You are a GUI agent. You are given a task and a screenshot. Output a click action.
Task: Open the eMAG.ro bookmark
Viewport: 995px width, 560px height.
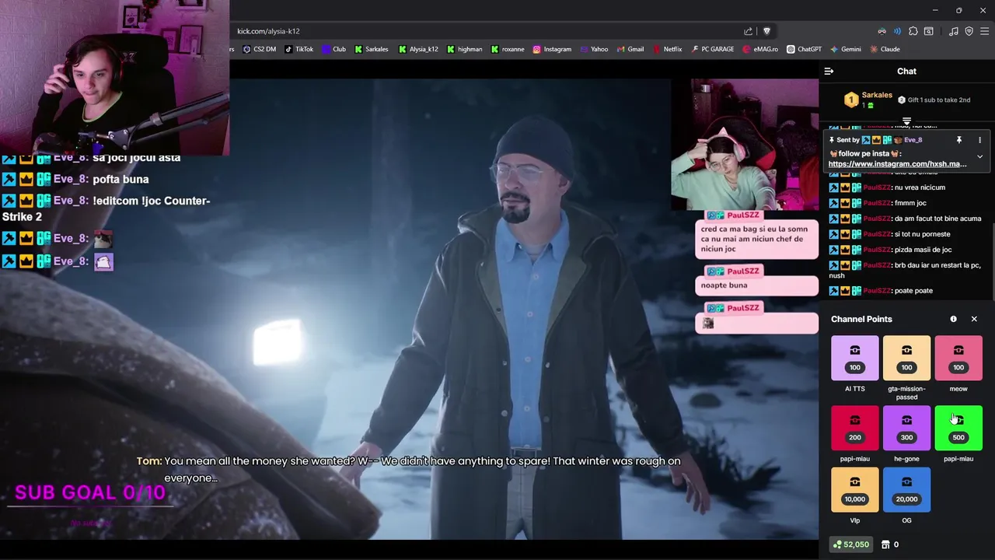[760, 49]
